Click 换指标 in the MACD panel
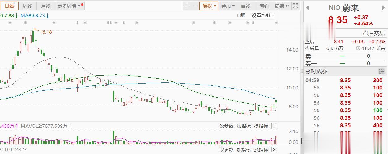Image resolution: width=388 pixels, height=154 pixels. pyautogui.click(x=261, y=150)
